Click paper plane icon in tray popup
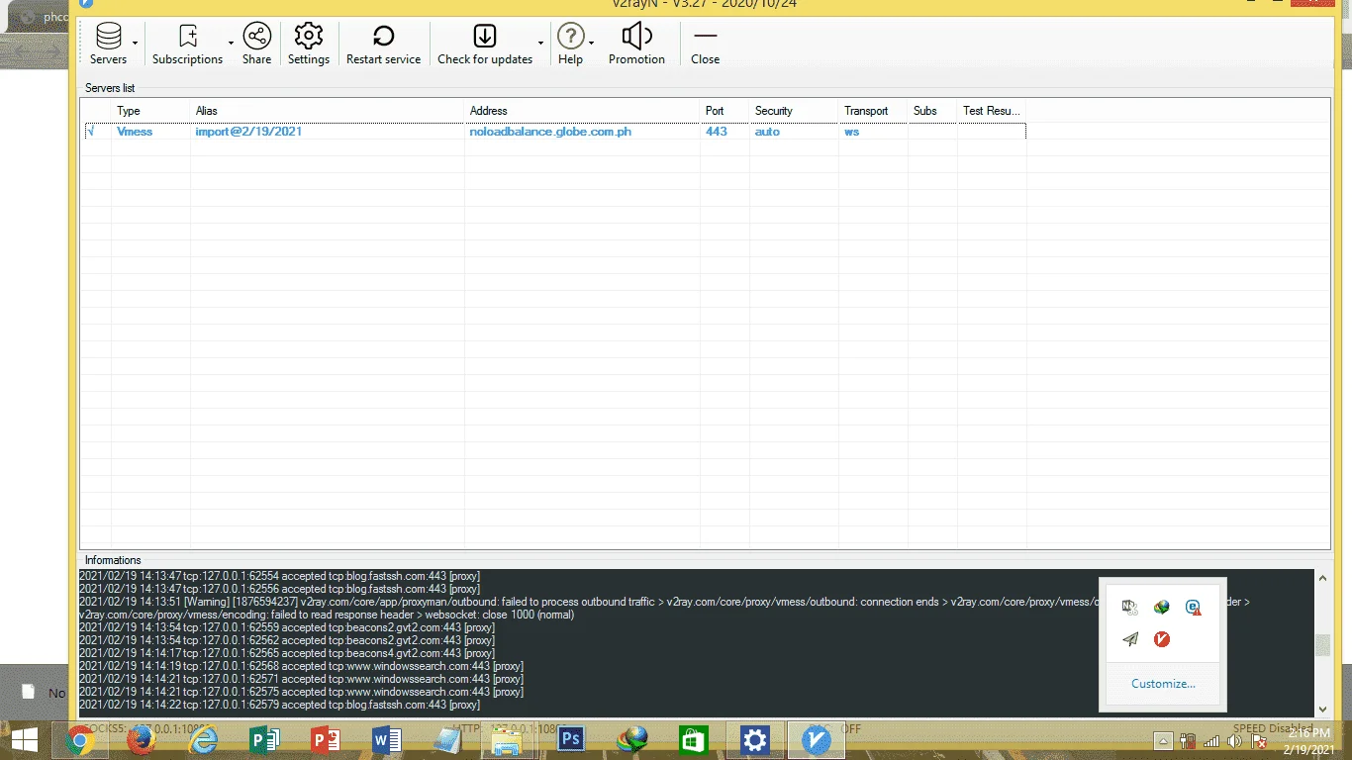 pyautogui.click(x=1129, y=639)
